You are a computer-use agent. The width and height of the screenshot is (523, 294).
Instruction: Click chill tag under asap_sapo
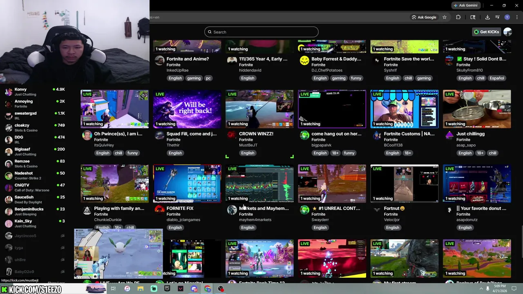coord(492,153)
